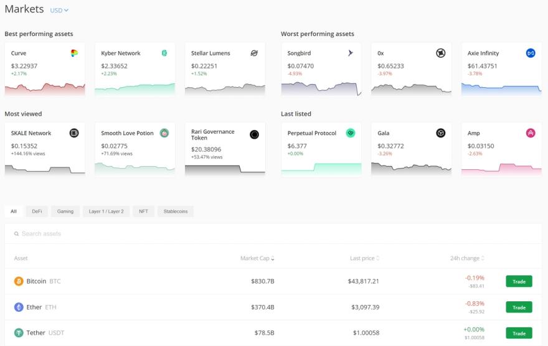
Task: Open the Tether asset name link
Action: [x=36, y=333]
